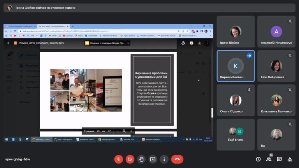Open the Activities panel
The width and height of the screenshot is (299, 168).
click(x=290, y=159)
